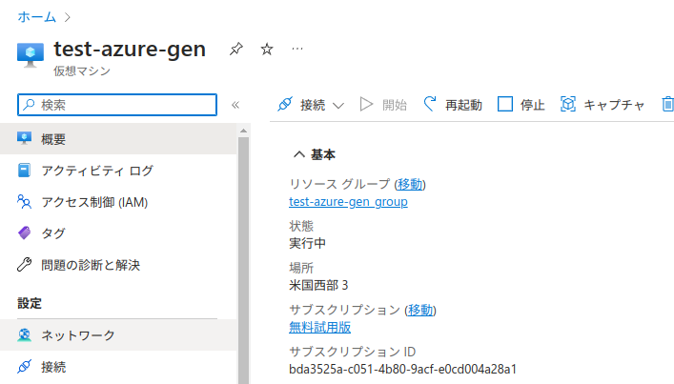Click the magnifier icon in the search box
The image size is (674, 384).
pyautogui.click(x=29, y=105)
